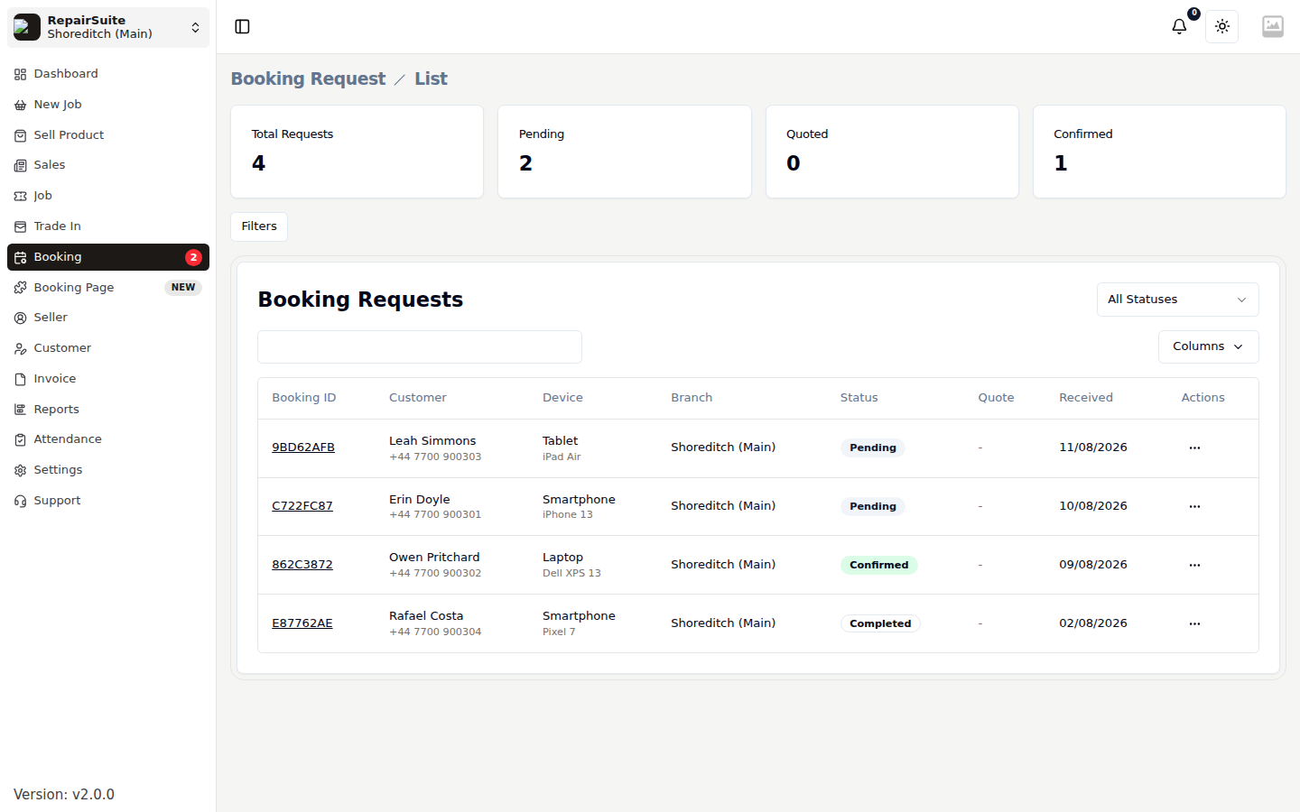The width and height of the screenshot is (1300, 812).
Task: Click the Job ticket icon
Action: coord(20,196)
